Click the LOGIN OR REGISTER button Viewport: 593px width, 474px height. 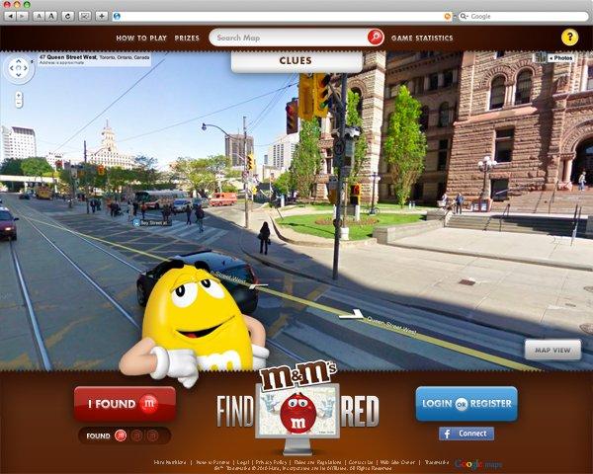tap(466, 404)
